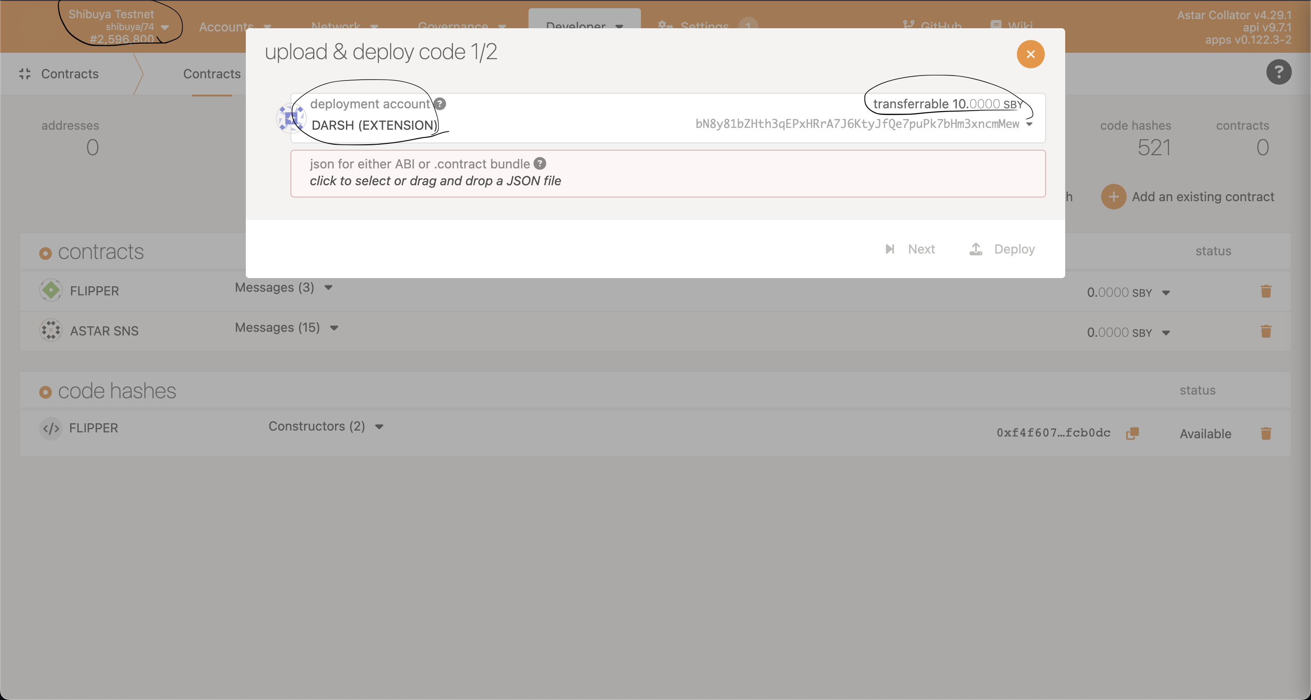Click the Astar Collator version info
Image resolution: width=1311 pixels, height=700 pixels.
1234,27
